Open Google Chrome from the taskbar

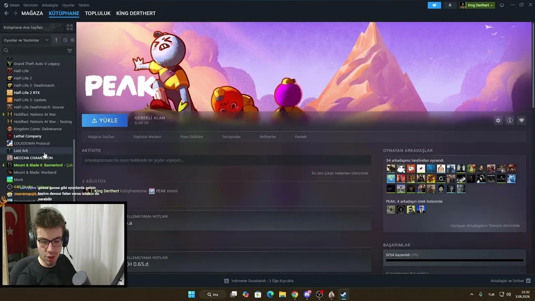point(295,294)
